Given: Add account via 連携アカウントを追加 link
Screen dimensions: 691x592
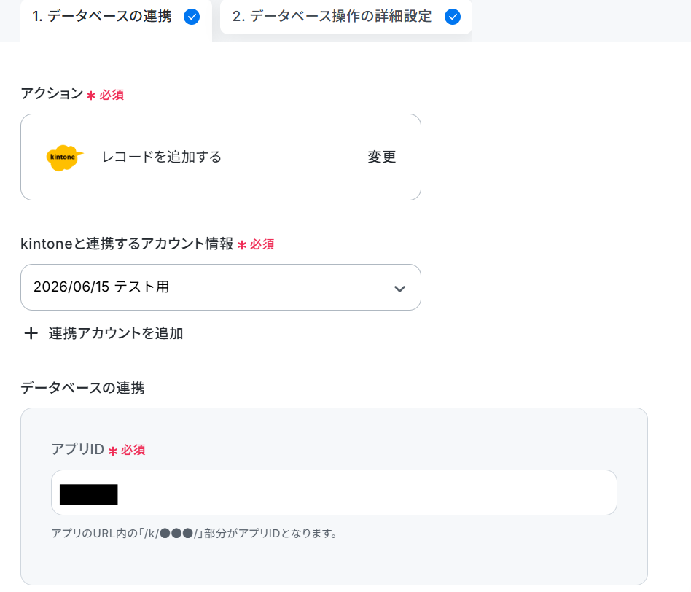Looking at the screenshot, I should 115,333.
